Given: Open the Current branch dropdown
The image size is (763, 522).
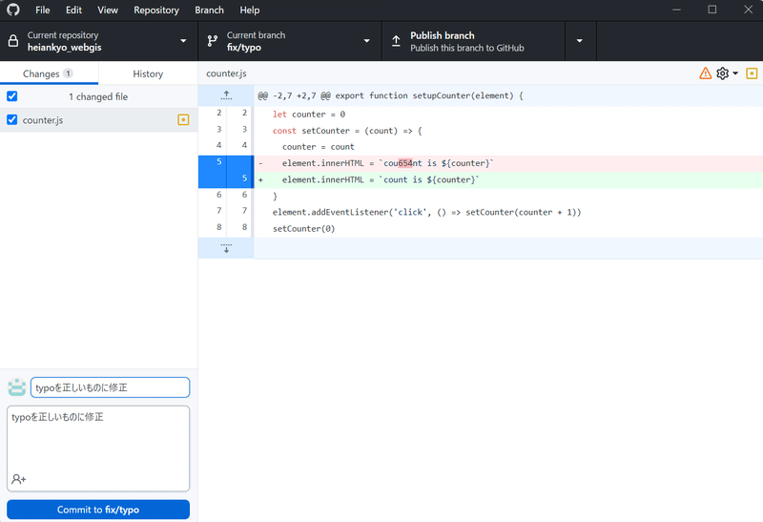Looking at the screenshot, I should click(290, 41).
